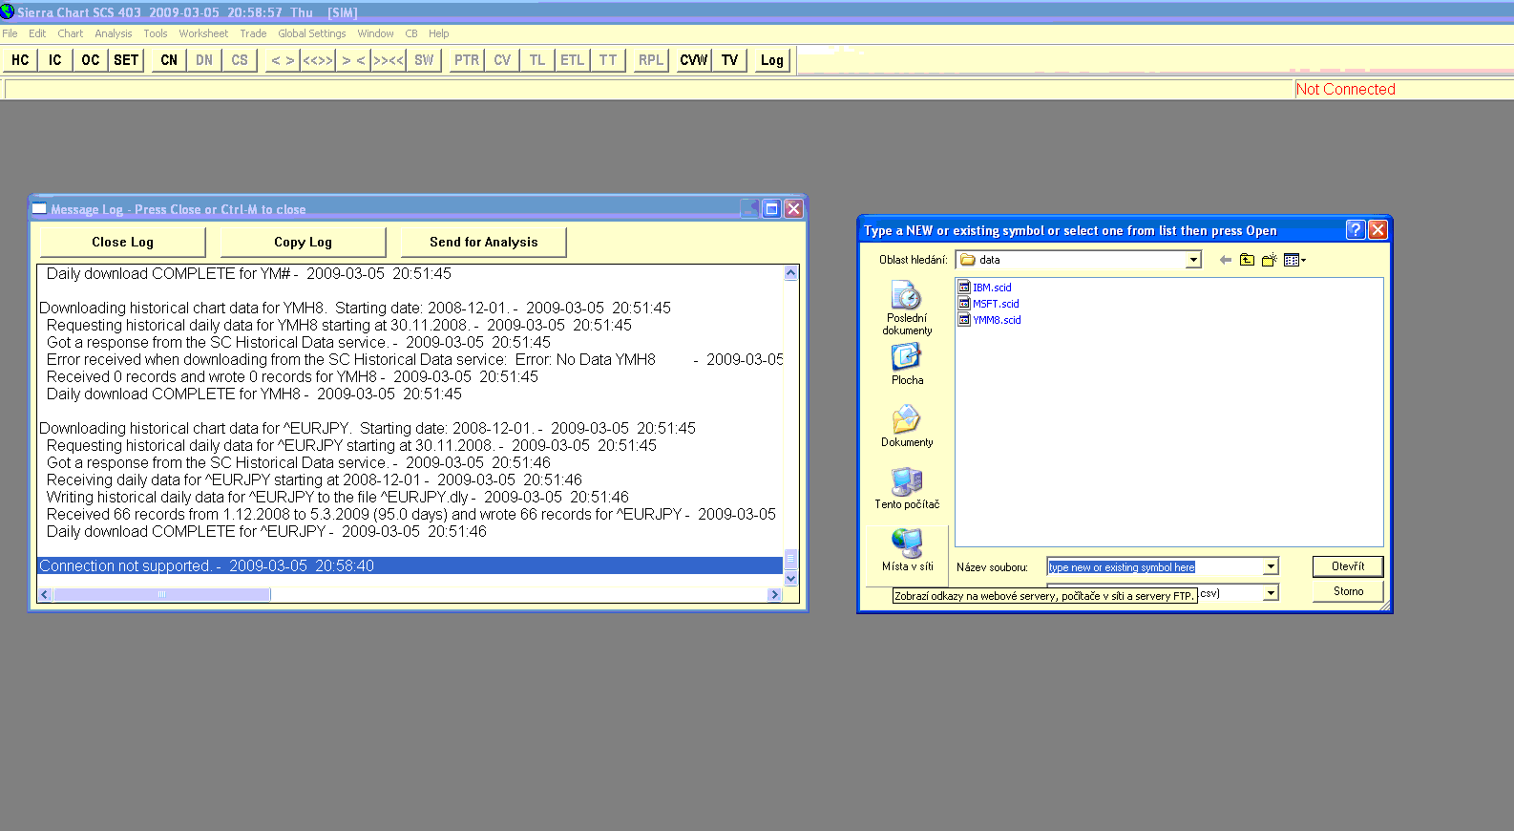Image resolution: width=1514 pixels, height=831 pixels.
Task: Expand the Oblast hledání folder dropdown
Action: click(1192, 260)
